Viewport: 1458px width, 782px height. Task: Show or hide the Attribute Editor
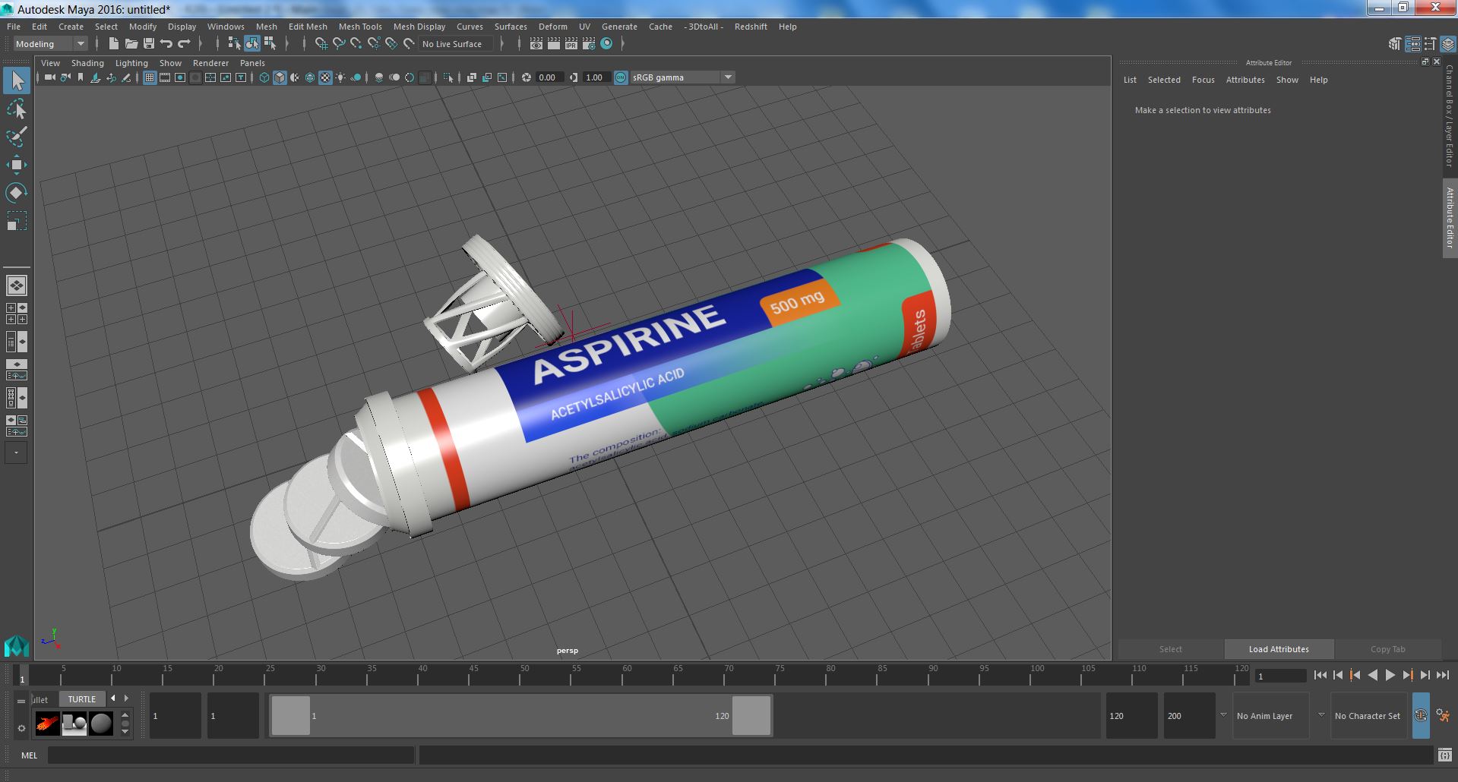coord(1413,43)
